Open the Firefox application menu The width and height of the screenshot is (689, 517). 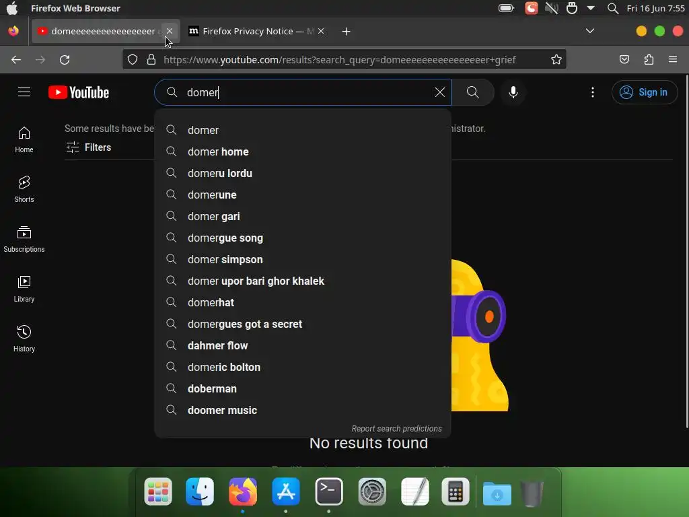click(x=673, y=59)
